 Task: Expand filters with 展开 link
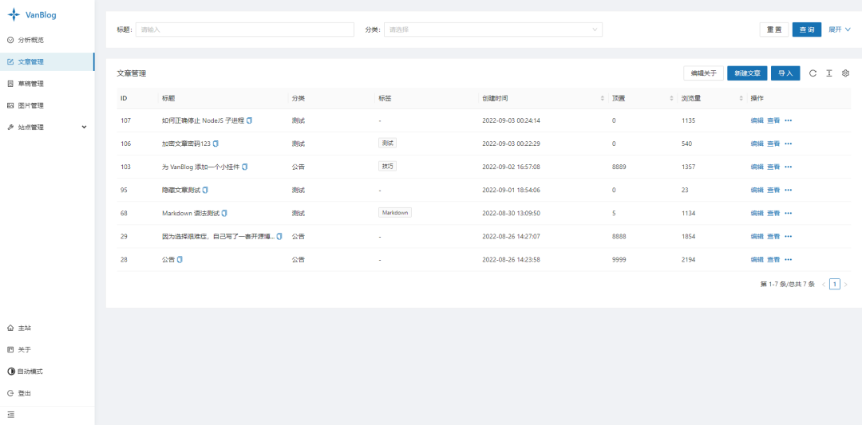(840, 30)
